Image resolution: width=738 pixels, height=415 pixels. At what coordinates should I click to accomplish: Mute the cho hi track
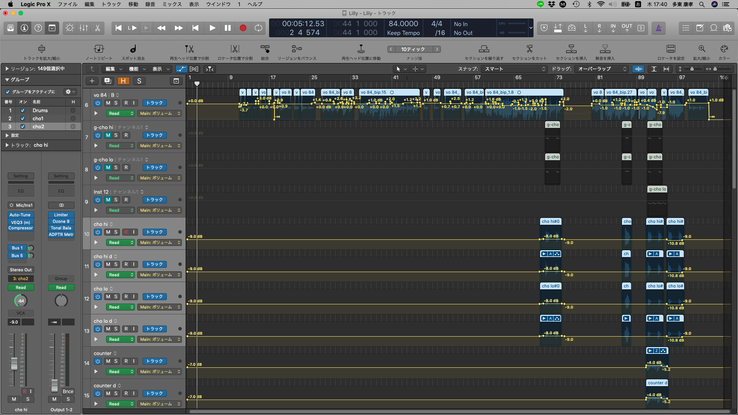(108, 232)
